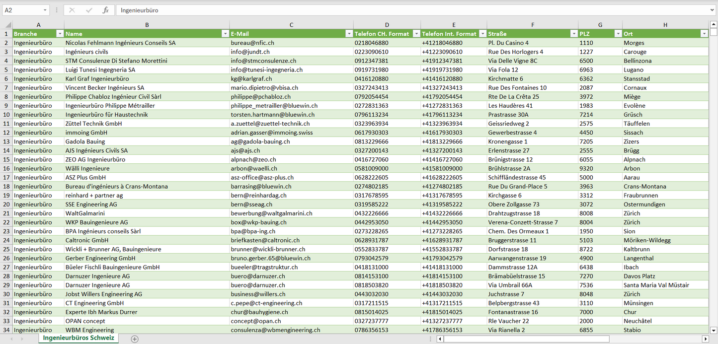The image size is (718, 344).
Task: Open the E-Mail column filter dropdown
Action: click(349, 34)
